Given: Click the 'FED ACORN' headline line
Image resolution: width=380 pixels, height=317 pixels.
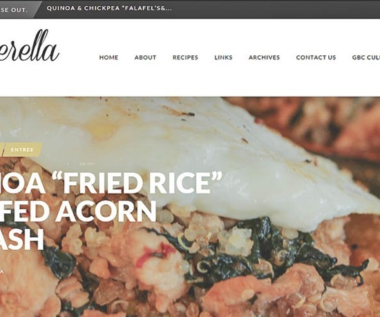Looking at the screenshot, I should pyautogui.click(x=78, y=211).
